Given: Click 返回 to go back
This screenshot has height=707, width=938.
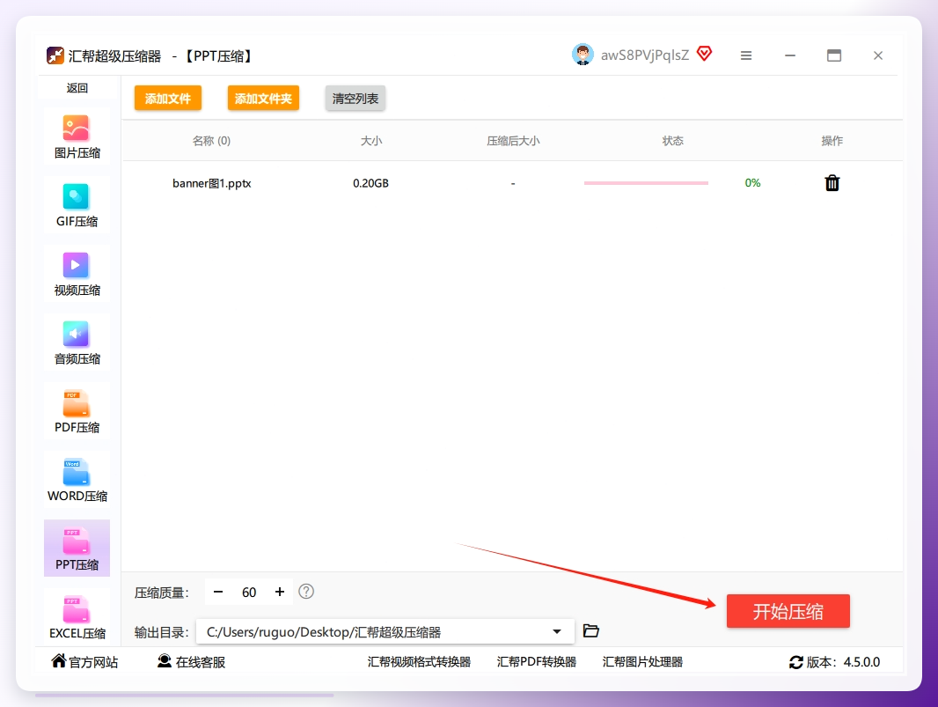Looking at the screenshot, I should point(77,88).
